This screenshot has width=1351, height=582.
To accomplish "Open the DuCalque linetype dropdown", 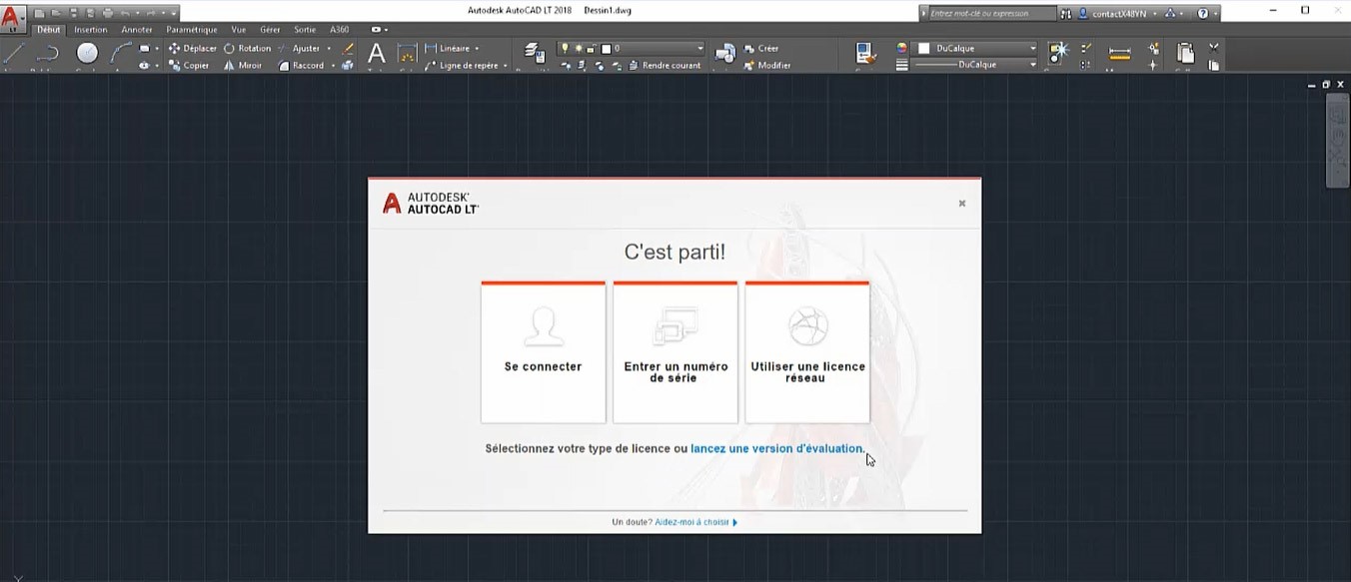I will pyautogui.click(x=1033, y=65).
